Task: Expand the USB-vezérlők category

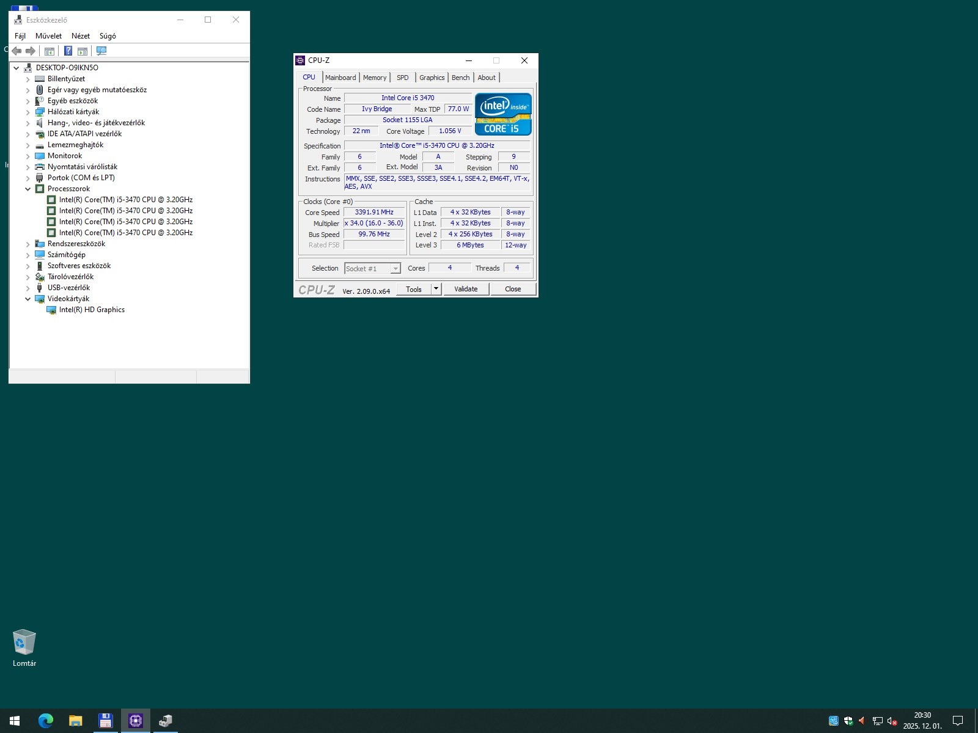Action: coord(28,288)
